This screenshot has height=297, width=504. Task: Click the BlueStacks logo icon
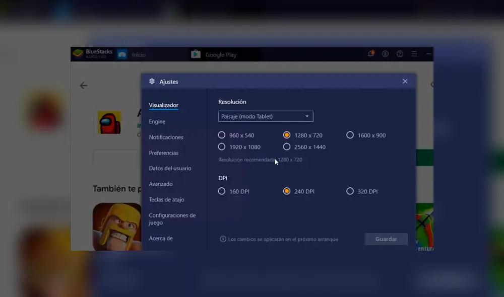(x=79, y=53)
